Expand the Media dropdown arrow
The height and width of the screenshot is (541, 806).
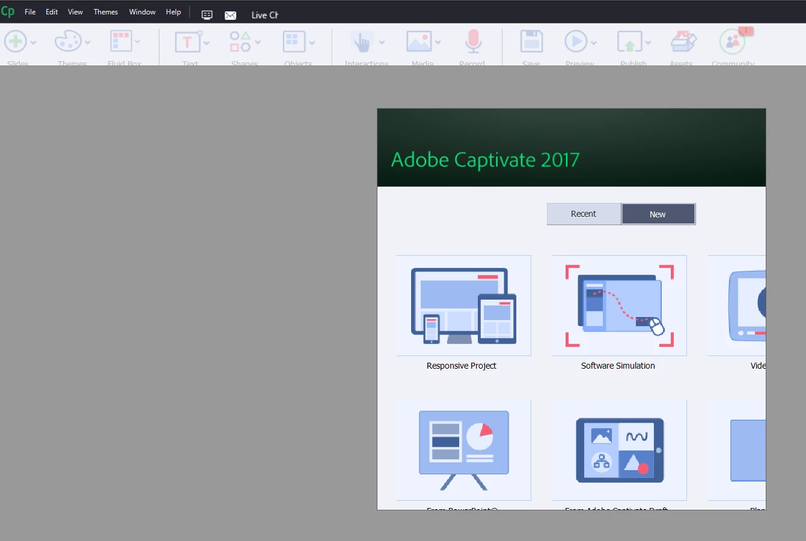click(x=438, y=43)
